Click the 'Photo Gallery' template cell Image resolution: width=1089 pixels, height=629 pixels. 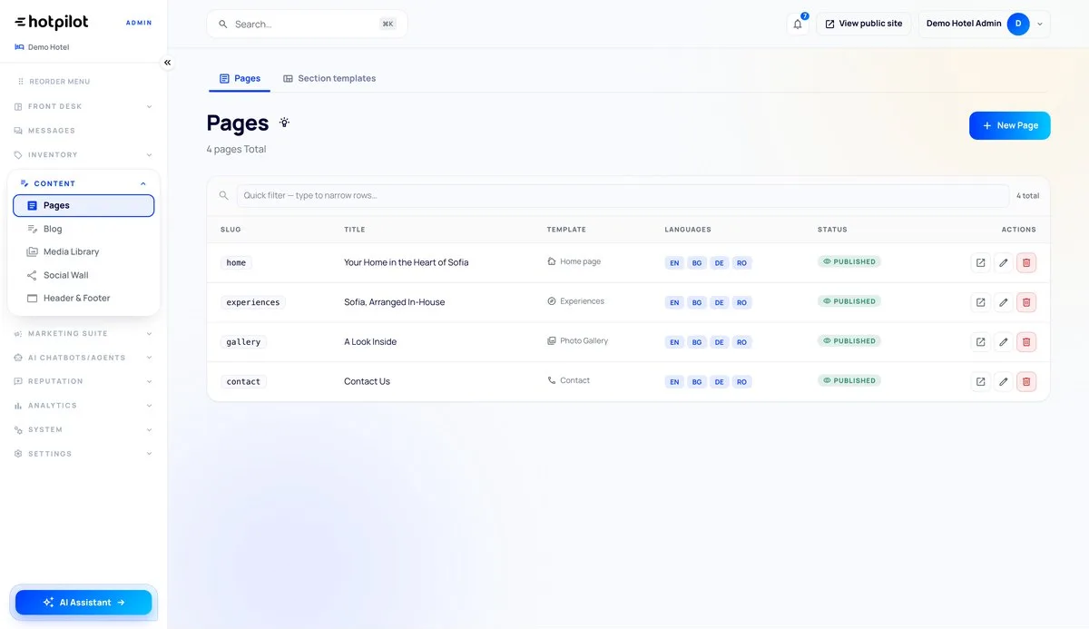pos(578,341)
